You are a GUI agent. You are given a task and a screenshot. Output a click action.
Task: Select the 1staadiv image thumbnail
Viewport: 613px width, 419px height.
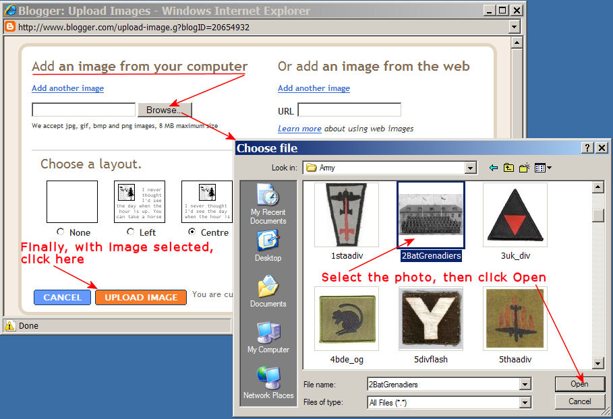347,215
